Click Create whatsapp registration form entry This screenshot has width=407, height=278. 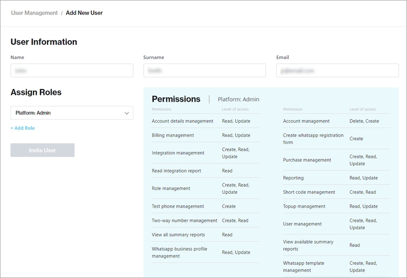coord(313,139)
